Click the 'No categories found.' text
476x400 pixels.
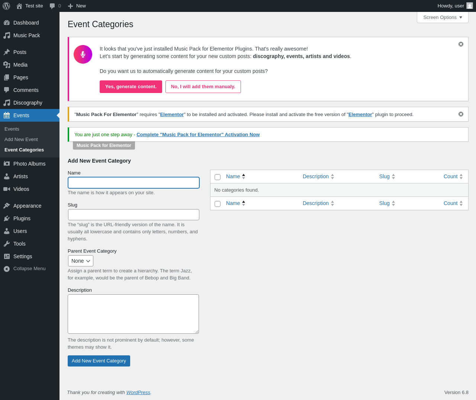[x=237, y=190]
